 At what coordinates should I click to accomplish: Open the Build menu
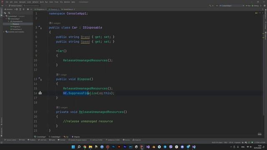point(42,2)
